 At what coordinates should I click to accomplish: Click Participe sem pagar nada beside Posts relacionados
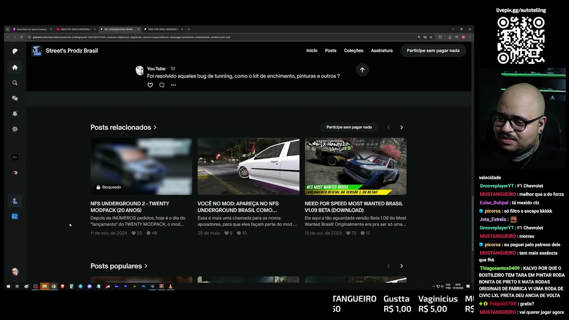coord(349,127)
